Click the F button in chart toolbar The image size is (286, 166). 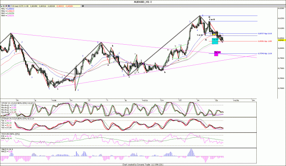[x=6, y=6]
